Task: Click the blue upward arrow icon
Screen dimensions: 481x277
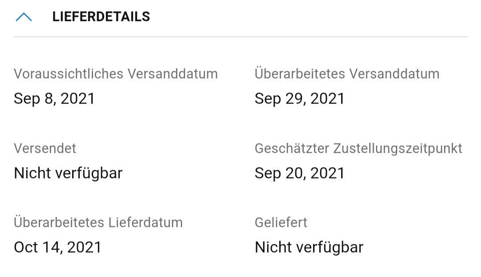Action: pyautogui.click(x=24, y=17)
